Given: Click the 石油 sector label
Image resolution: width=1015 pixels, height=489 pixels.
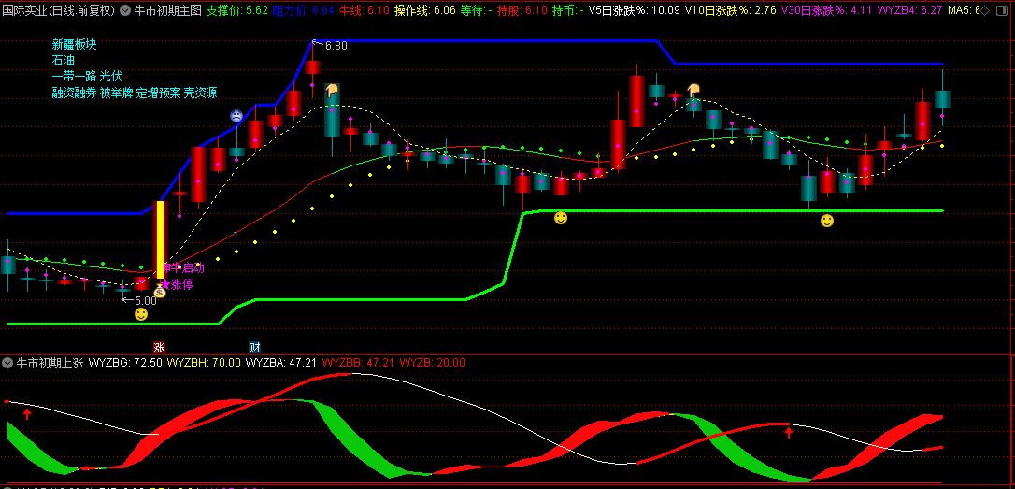Looking at the screenshot, I should pyautogui.click(x=64, y=60).
